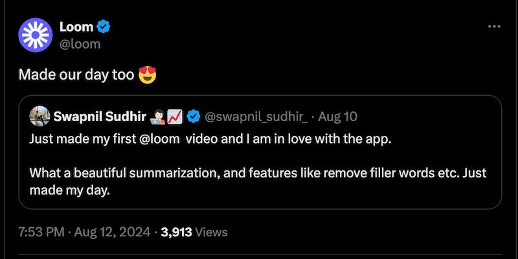518x259 pixels.
Task: Open the three-dot more options menu
Action: click(x=494, y=27)
